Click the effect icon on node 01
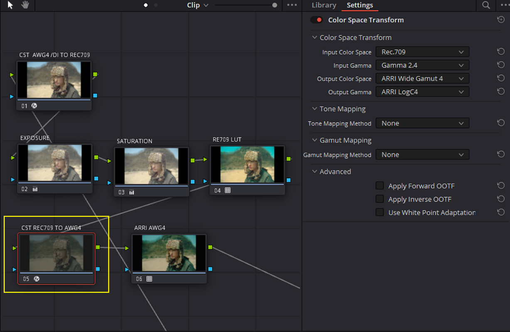Screen dimensions: 510x332 tap(34, 106)
